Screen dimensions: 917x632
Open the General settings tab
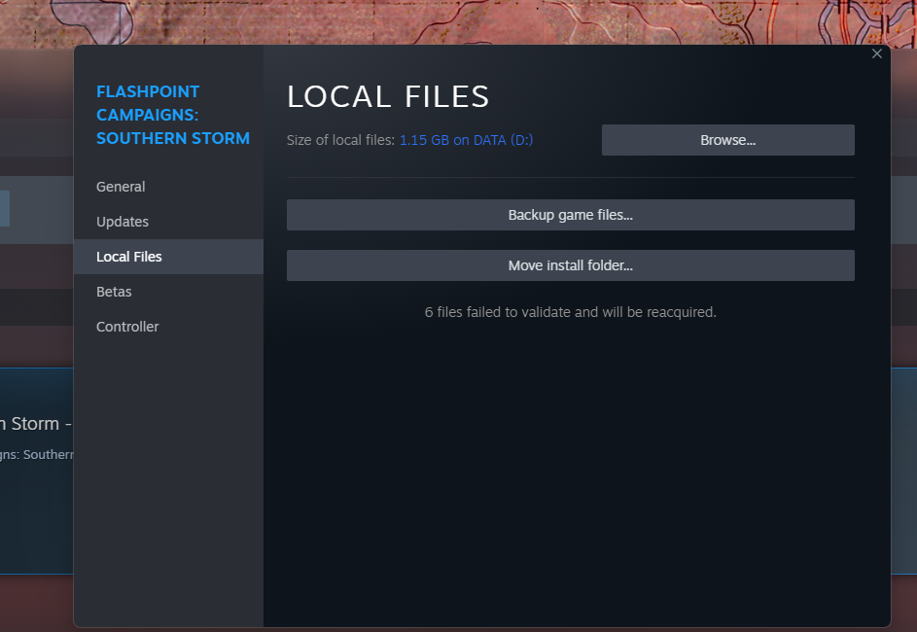click(168, 187)
